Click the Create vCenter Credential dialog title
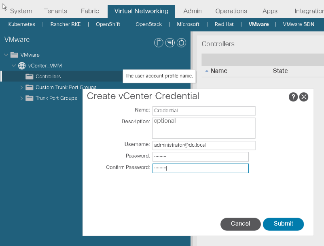 tap(143, 96)
